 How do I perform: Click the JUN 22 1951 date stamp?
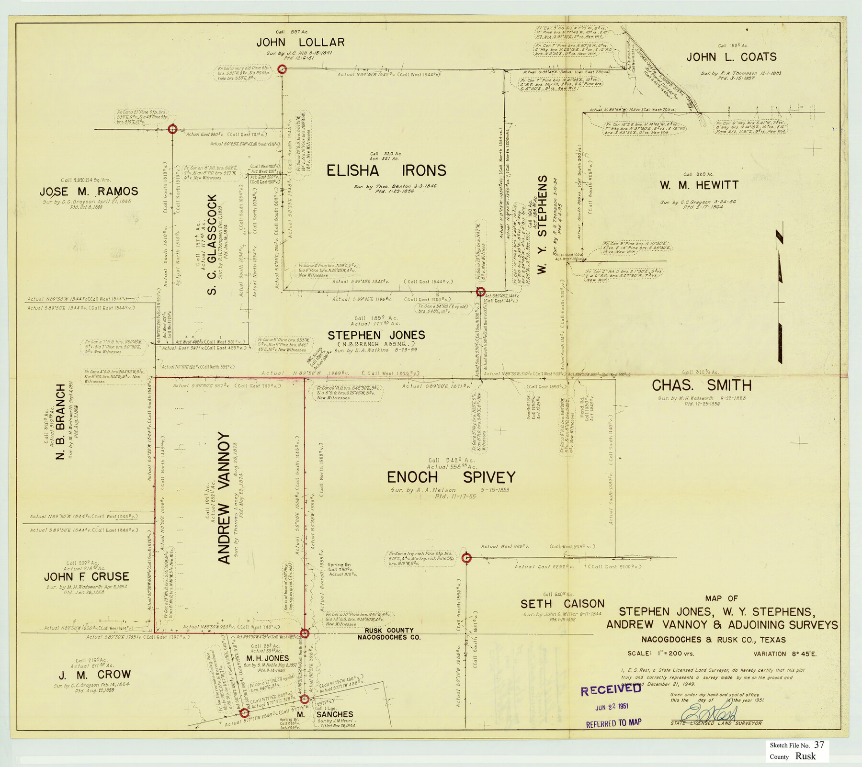click(x=612, y=707)
